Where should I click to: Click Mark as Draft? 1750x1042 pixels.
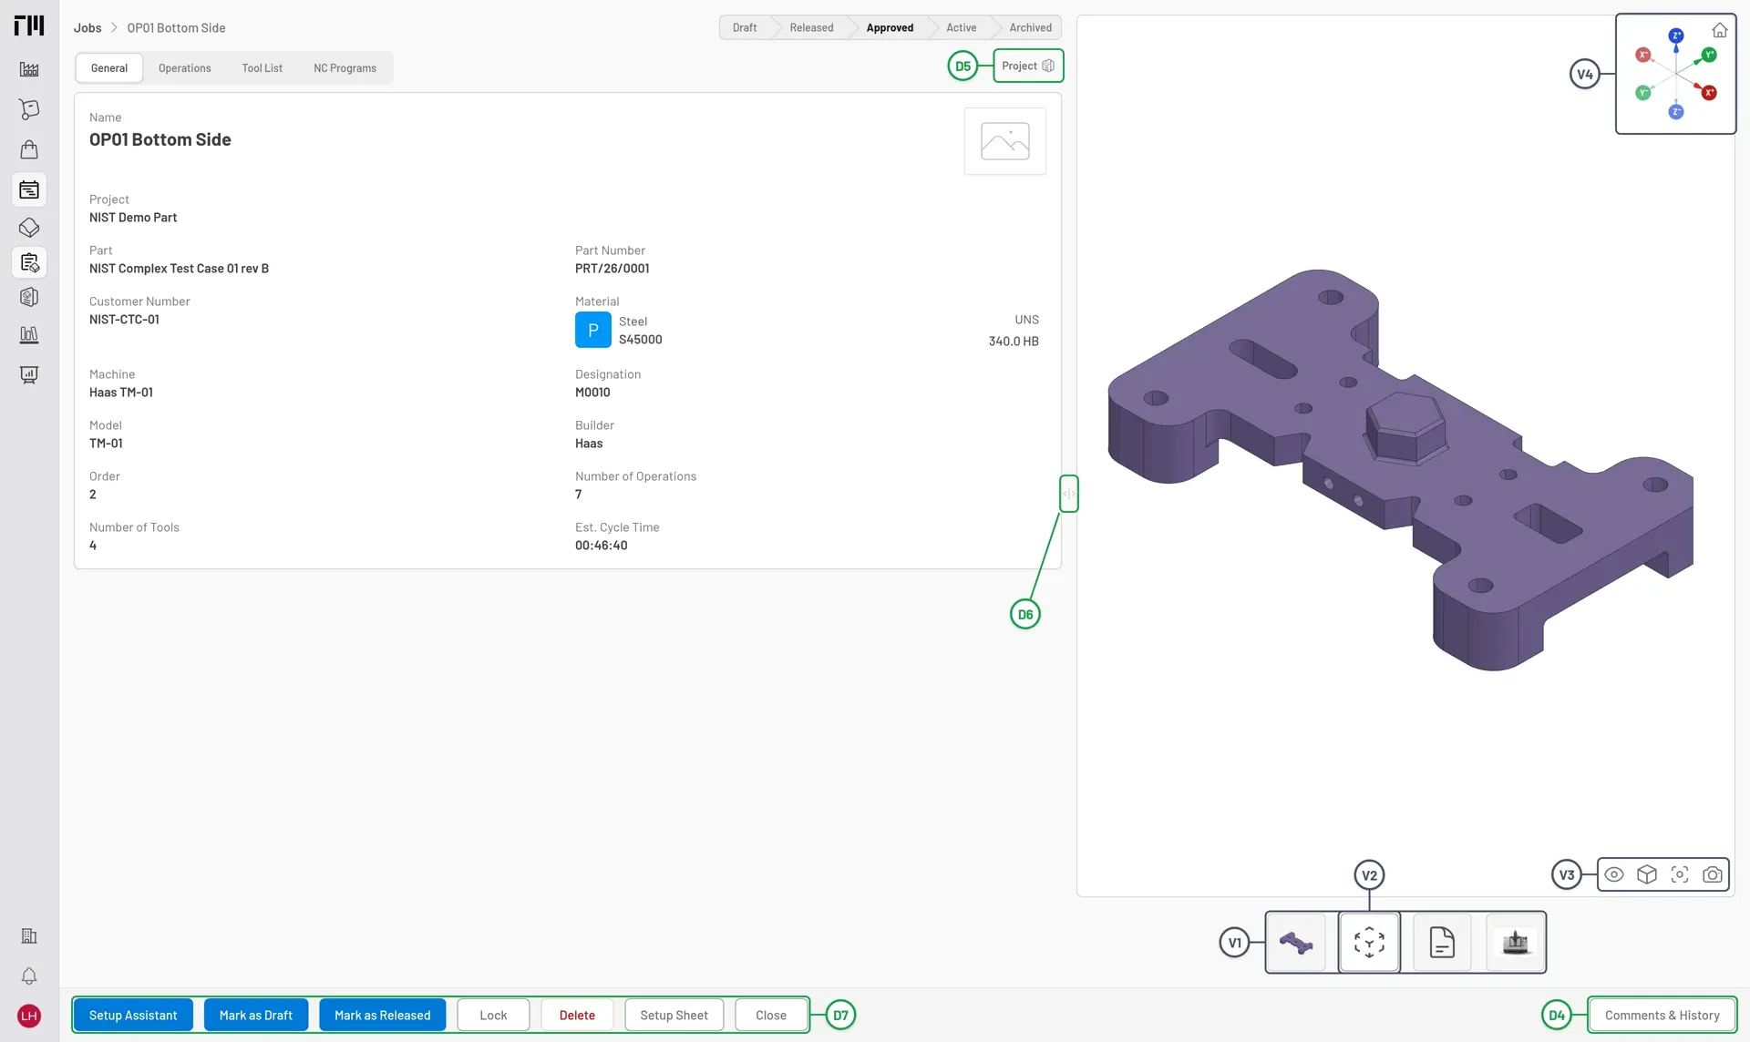[x=256, y=1016]
